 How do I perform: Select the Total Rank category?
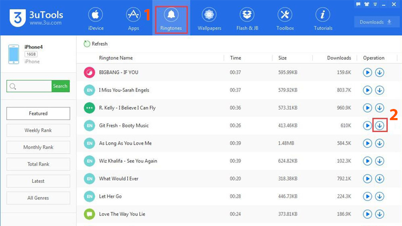click(38, 164)
